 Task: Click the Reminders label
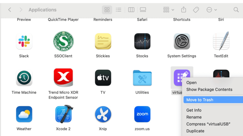point(103,20)
